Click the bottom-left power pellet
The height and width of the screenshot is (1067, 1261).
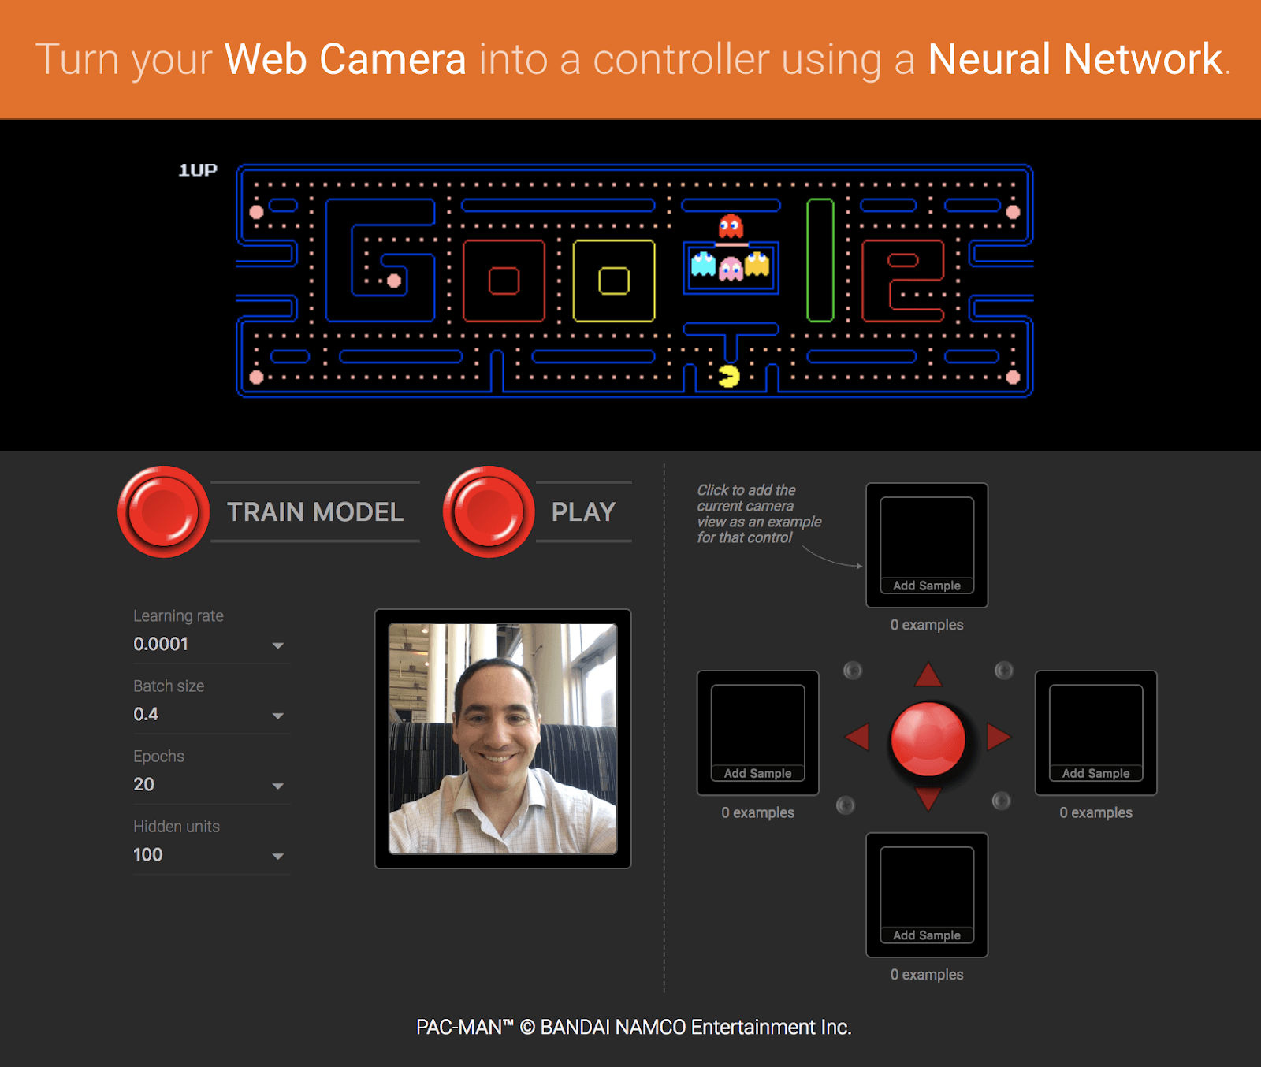click(x=256, y=377)
